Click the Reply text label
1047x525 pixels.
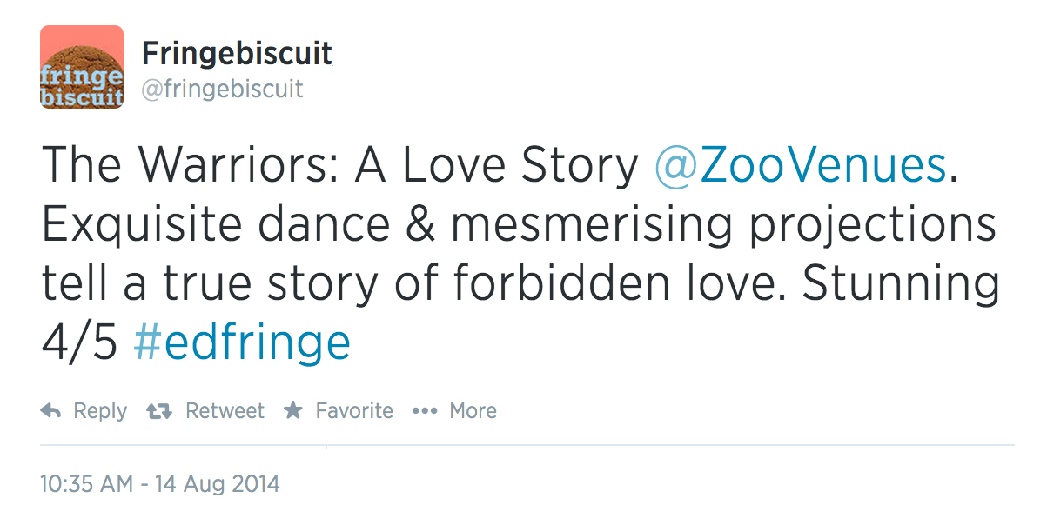point(100,411)
